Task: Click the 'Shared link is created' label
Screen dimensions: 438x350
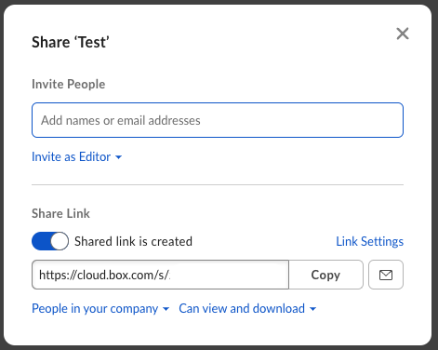Action: pos(133,241)
